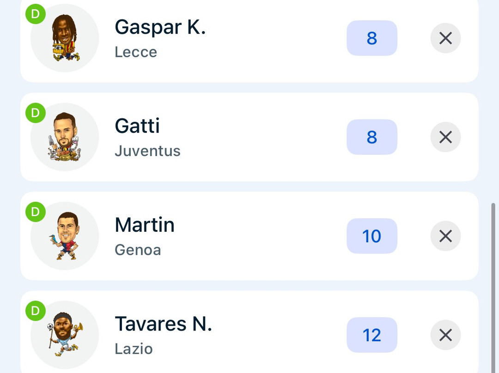This screenshot has width=499, height=373.
Task: Edit Martin's price value 10
Action: 372,236
